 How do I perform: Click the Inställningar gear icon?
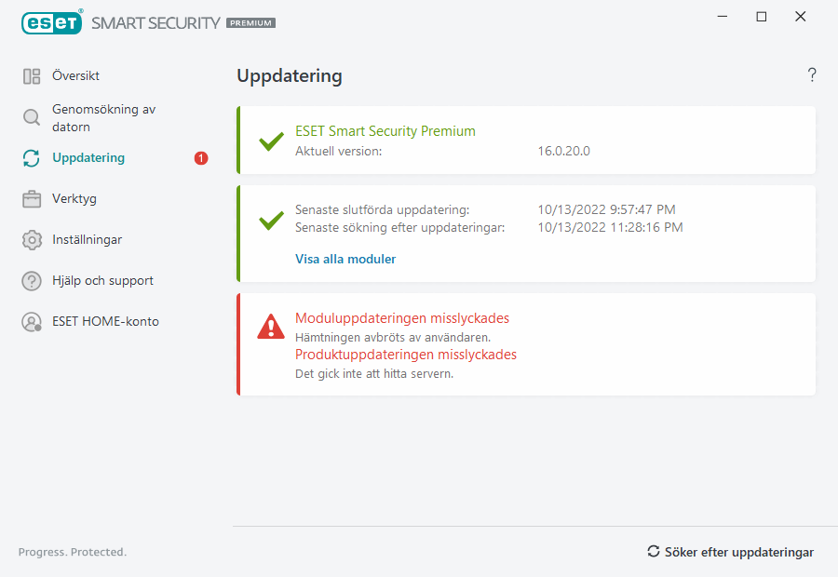[x=32, y=240]
